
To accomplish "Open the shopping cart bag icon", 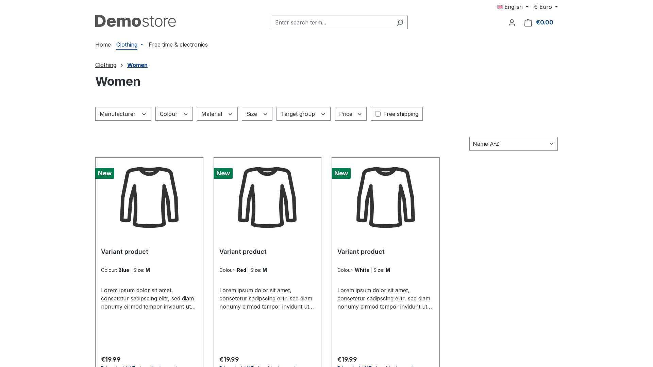I will pos(528,23).
